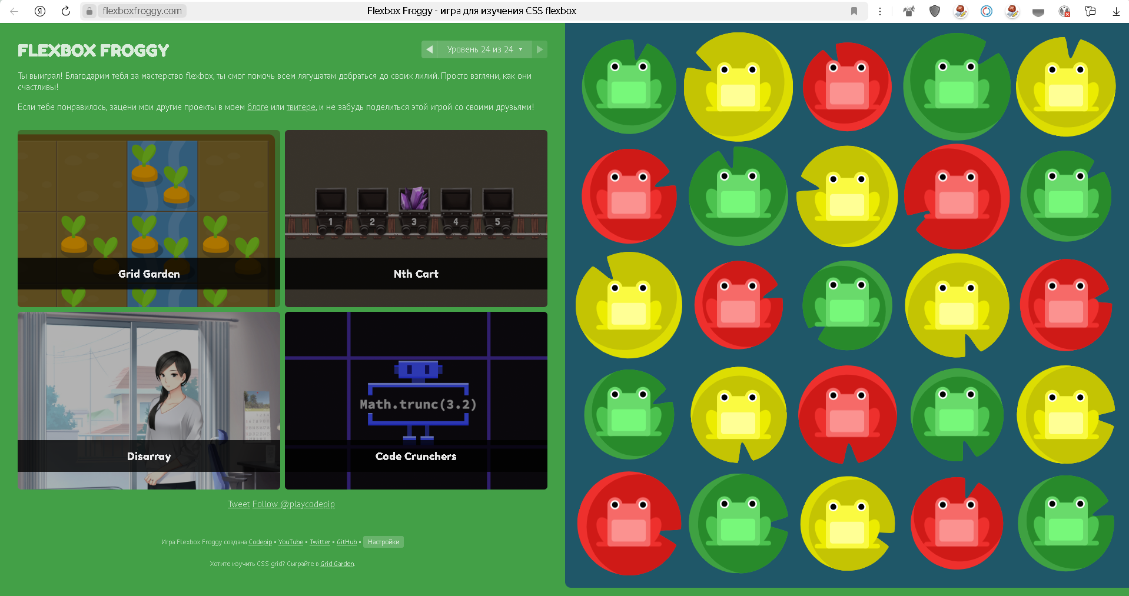
Task: Click the yellow frog in the pond's top-right corner
Action: coord(1066,87)
